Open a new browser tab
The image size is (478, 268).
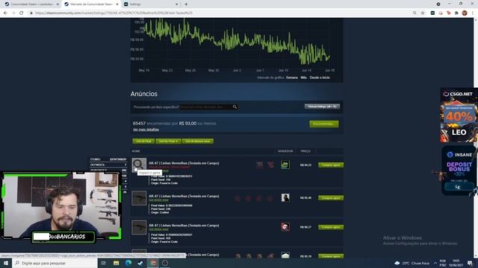[186, 4]
